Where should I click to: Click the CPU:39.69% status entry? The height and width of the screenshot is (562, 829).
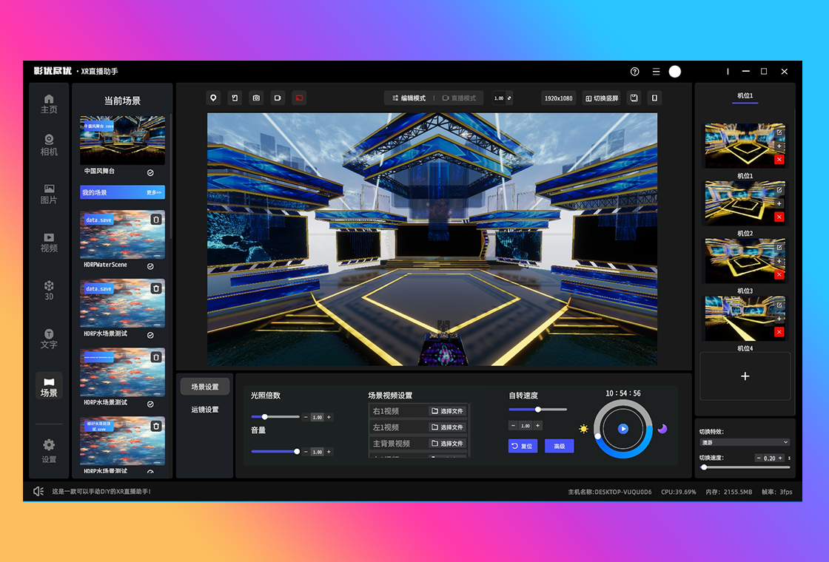[x=678, y=492]
